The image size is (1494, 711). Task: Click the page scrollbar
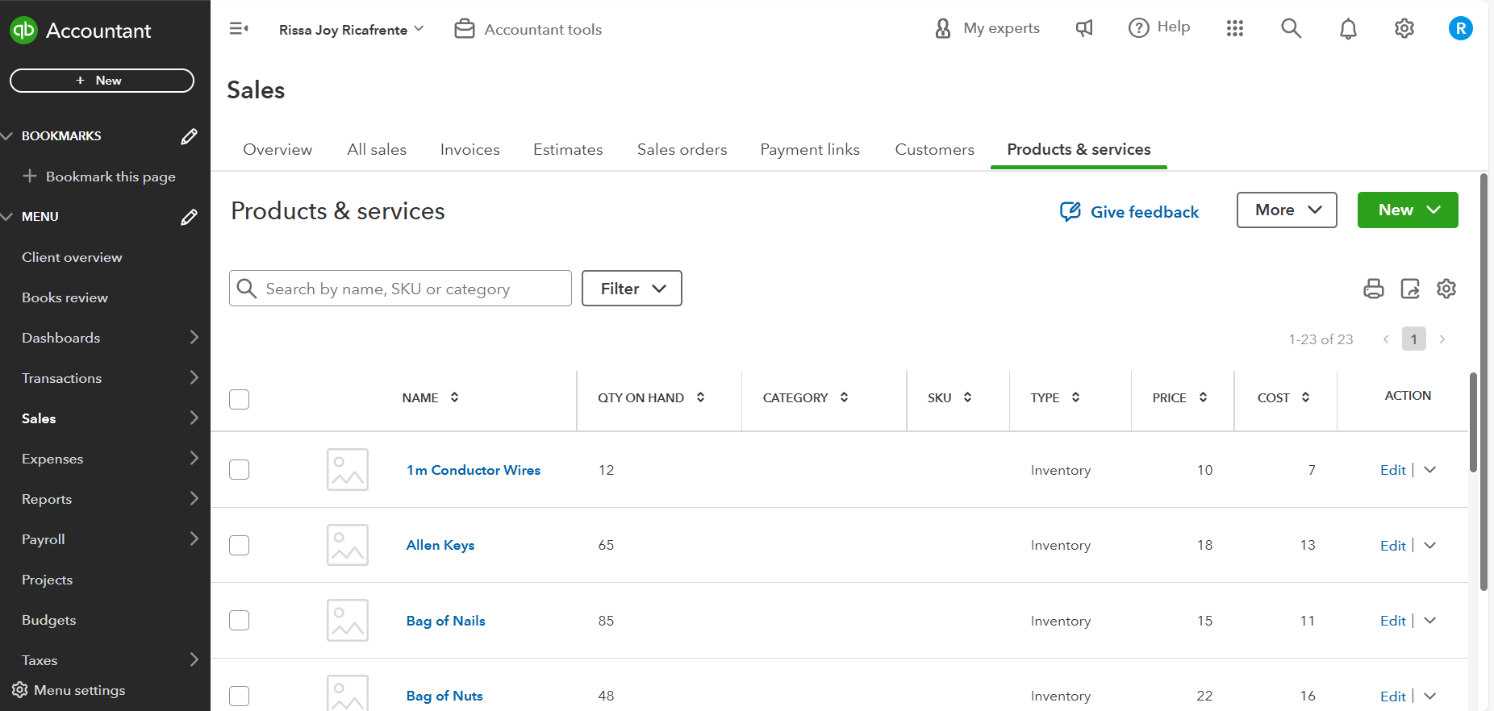(1484, 382)
